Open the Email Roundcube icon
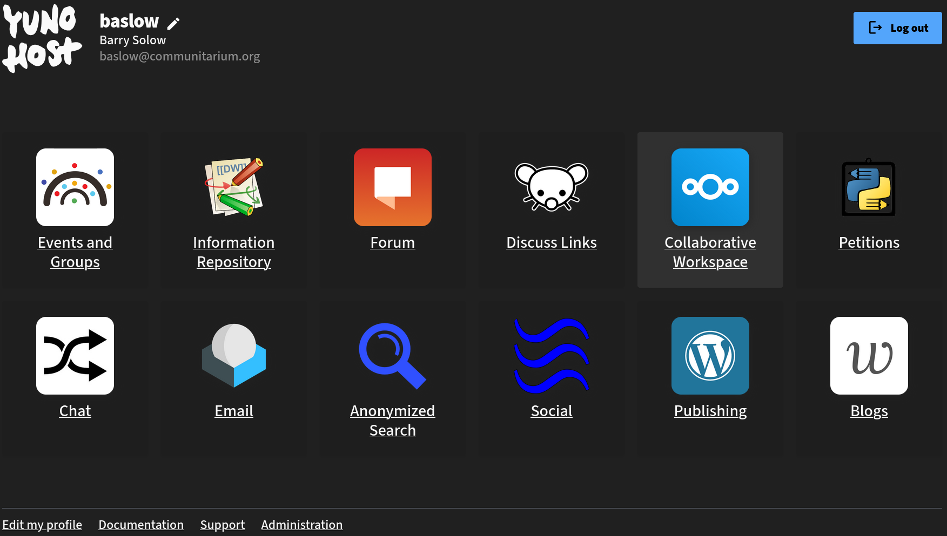 point(234,356)
